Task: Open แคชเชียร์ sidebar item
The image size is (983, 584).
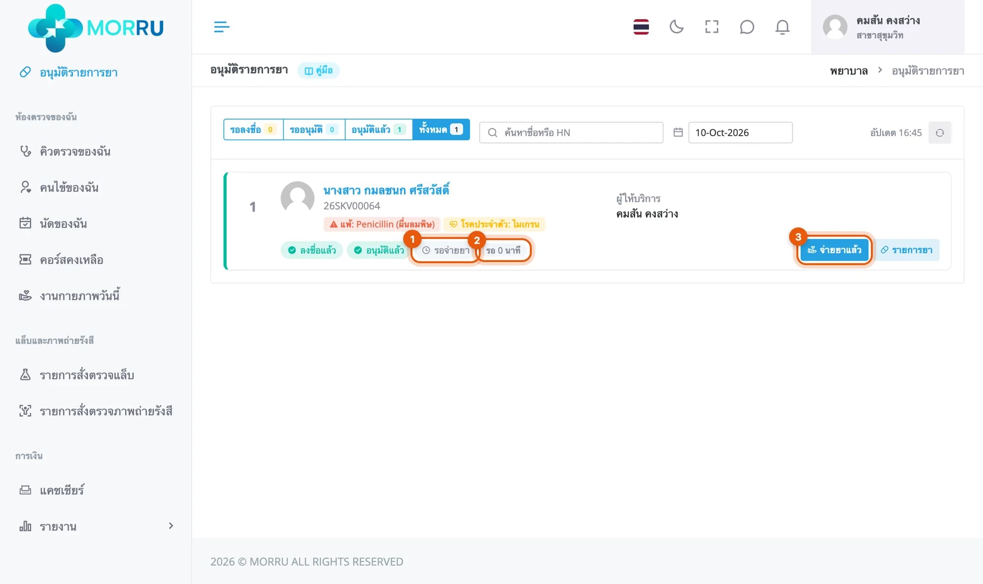Action: (x=52, y=490)
